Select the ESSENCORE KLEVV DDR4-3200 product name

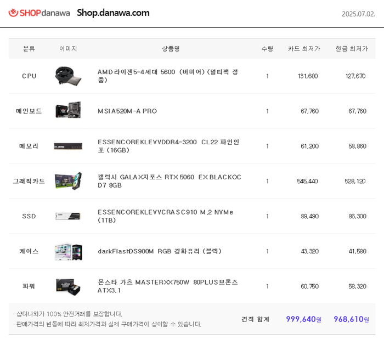click(168, 146)
